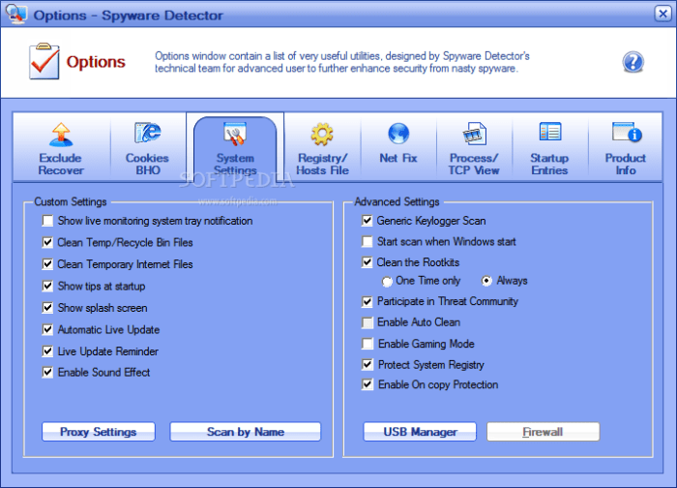
Task: Open the Net Fix globe icon
Action: (x=398, y=134)
